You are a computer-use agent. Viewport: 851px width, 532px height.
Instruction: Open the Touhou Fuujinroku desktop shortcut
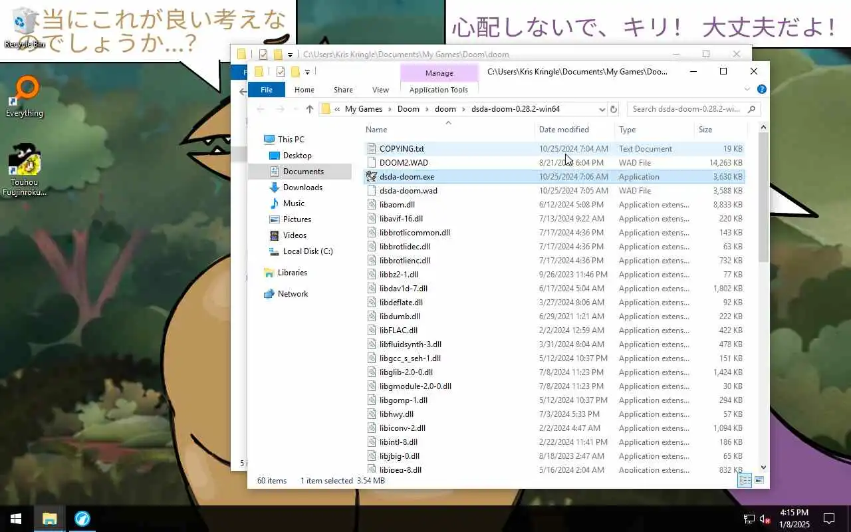point(25,170)
